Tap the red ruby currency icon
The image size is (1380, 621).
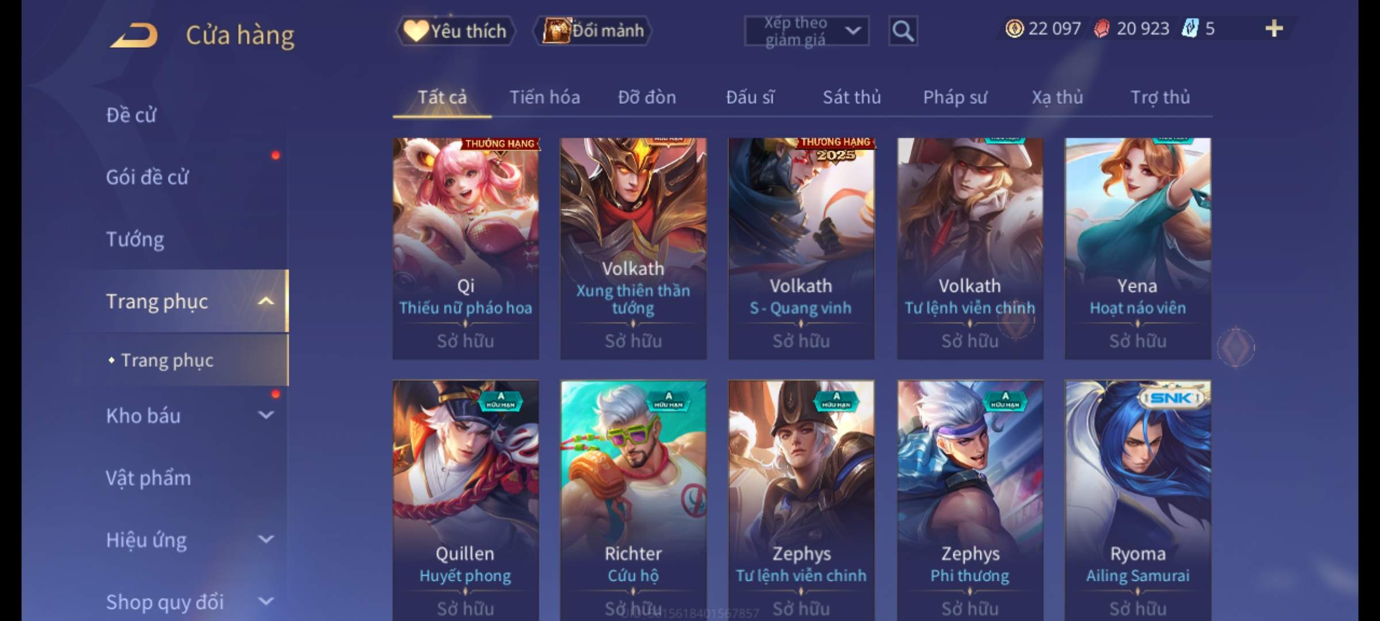point(1102,28)
